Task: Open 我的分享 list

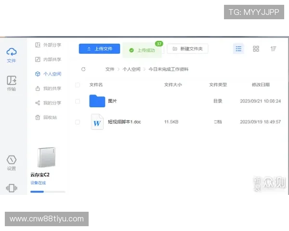Action: [48, 103]
